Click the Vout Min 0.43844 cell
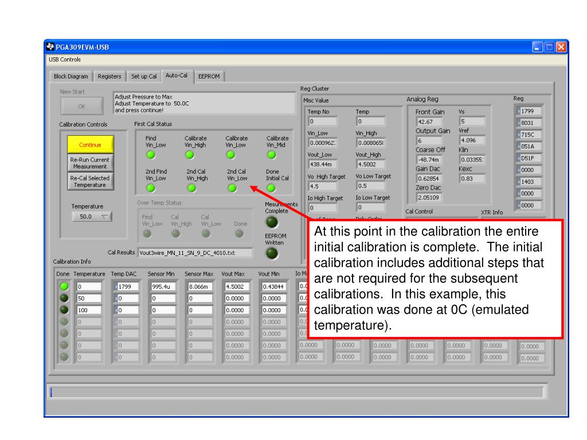The image size is (587, 440). coord(273,286)
